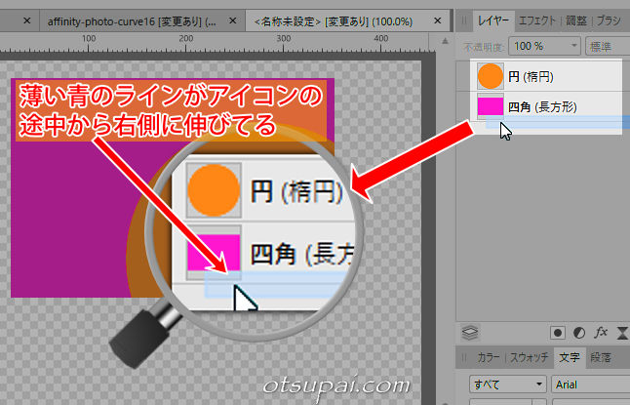Image resolution: width=630 pixels, height=405 pixels.
Task: Add an adjustment layer via half-circle icon
Action: click(x=579, y=331)
